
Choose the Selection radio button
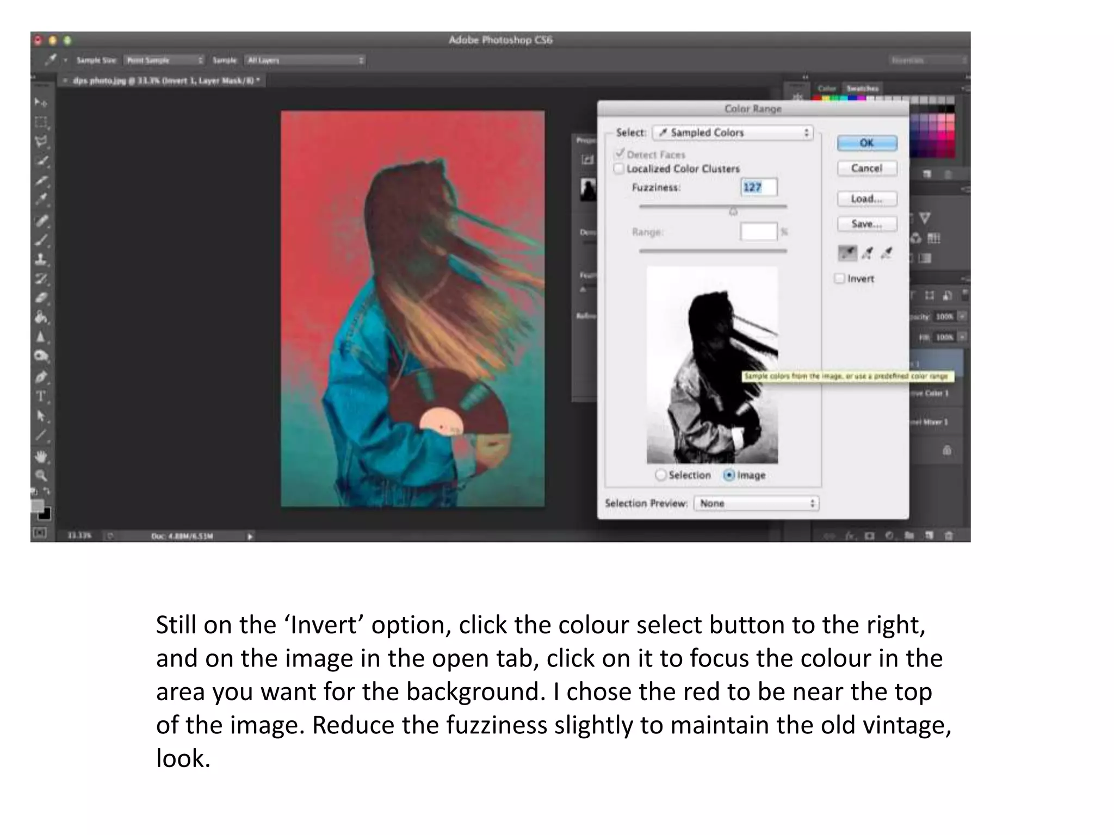click(661, 475)
